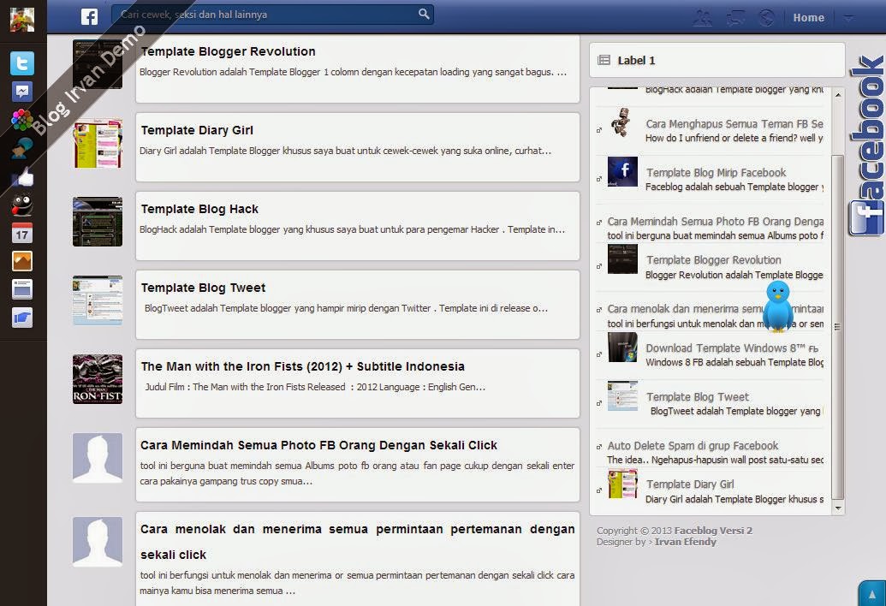886x606 pixels.
Task: Open The Man with the Iron Fists post
Action: (302, 366)
